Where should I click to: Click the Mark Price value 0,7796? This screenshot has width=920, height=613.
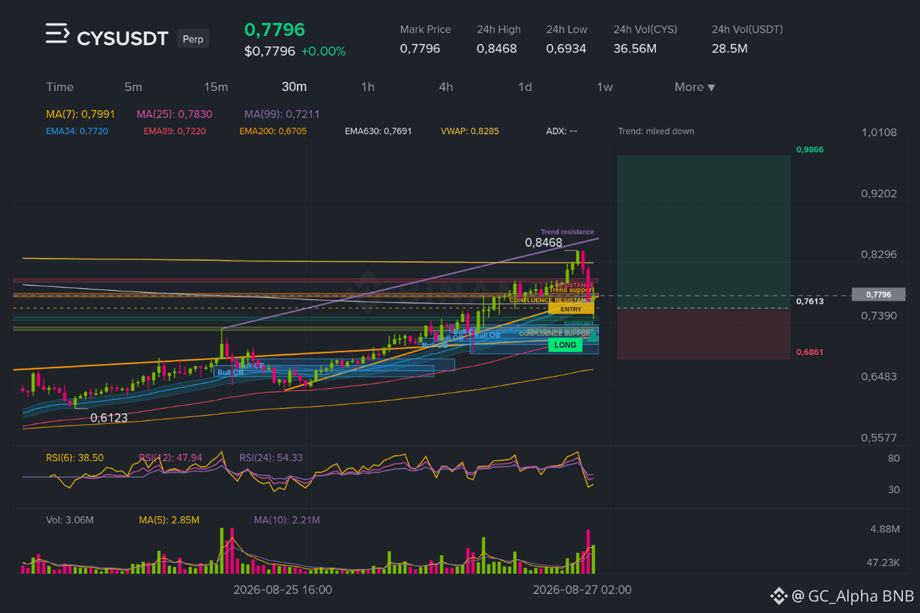tap(420, 48)
